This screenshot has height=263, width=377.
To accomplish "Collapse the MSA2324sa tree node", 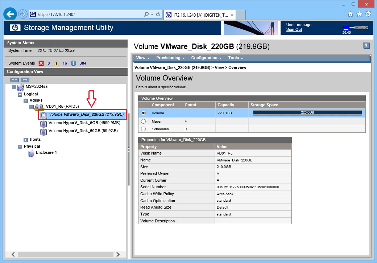I will 14,87.
